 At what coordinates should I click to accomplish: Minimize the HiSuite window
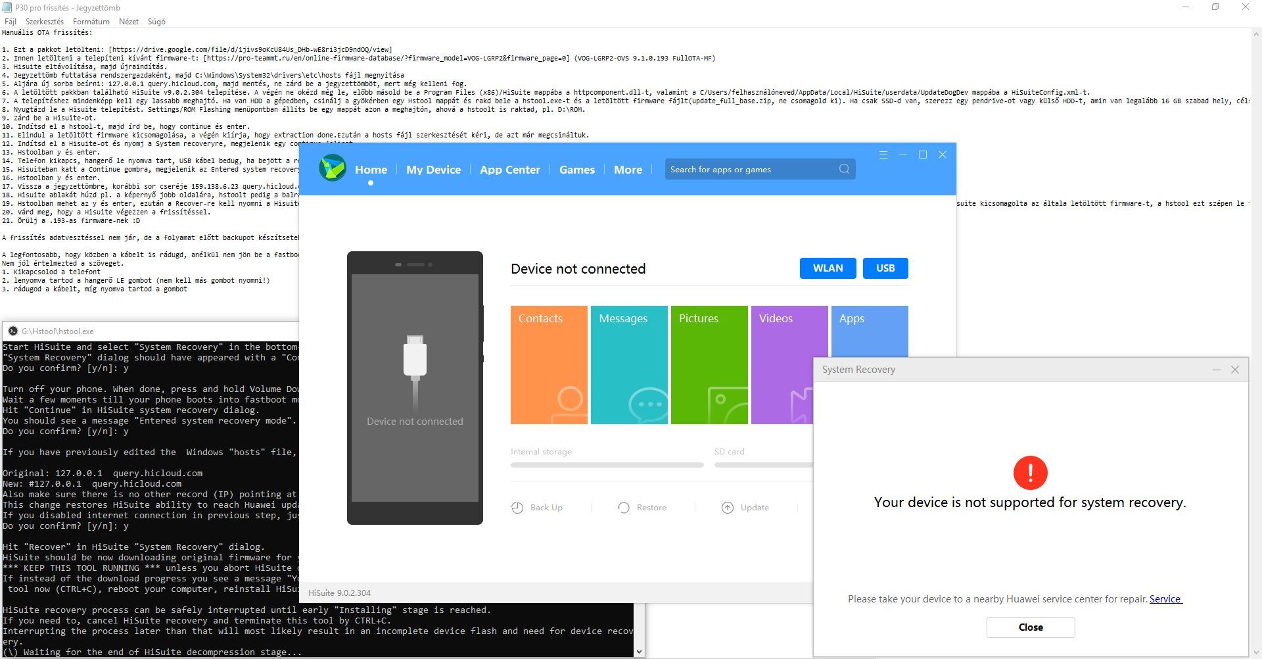tap(903, 155)
